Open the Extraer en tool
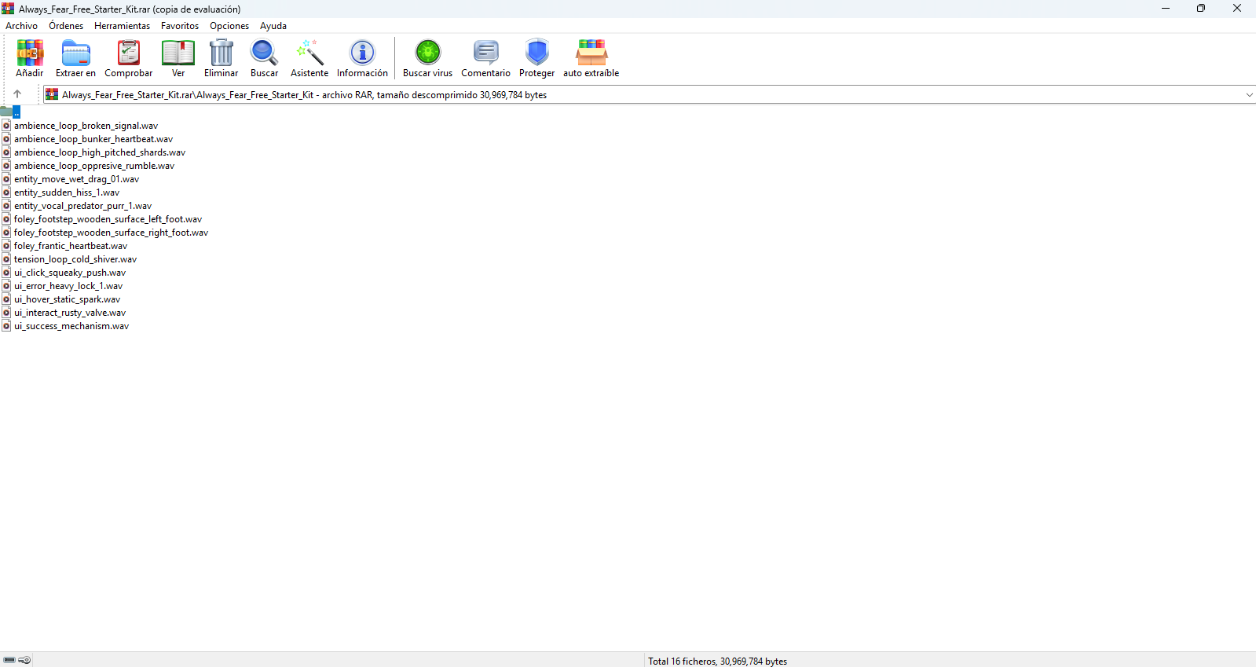 (x=75, y=58)
